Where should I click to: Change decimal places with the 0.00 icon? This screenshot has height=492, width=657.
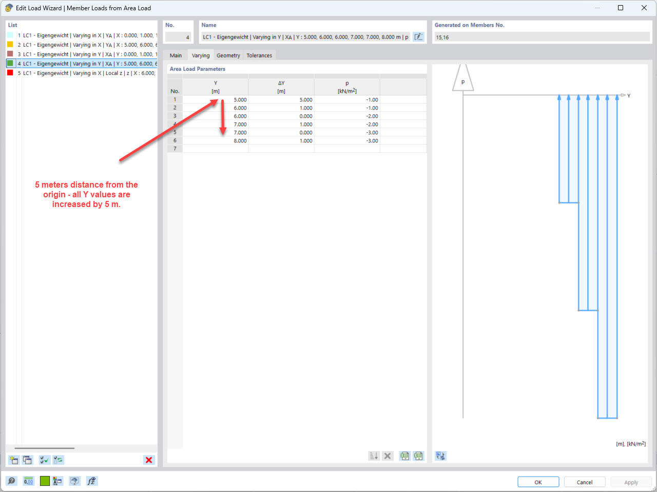[x=29, y=481]
